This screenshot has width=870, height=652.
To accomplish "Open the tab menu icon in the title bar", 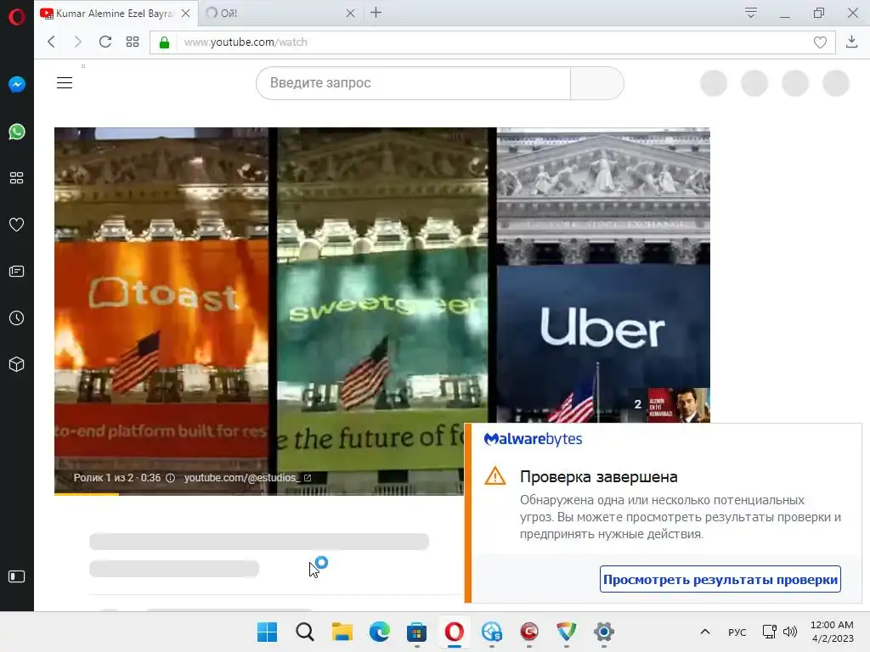I will 751,13.
